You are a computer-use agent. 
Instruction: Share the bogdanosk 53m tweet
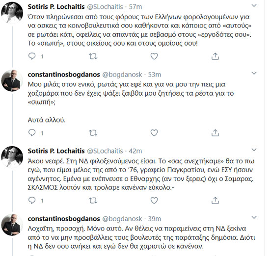(x=215, y=133)
